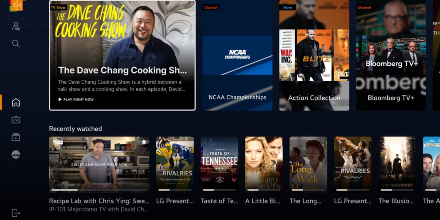Image resolution: width=440 pixels, height=220 pixels.
Task: Click the Recipe Lab with Chris Ying title
Action: pos(99,201)
